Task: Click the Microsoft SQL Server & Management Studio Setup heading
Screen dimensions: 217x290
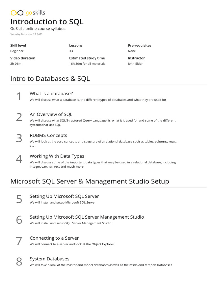Action: pyautogui.click(x=90, y=181)
